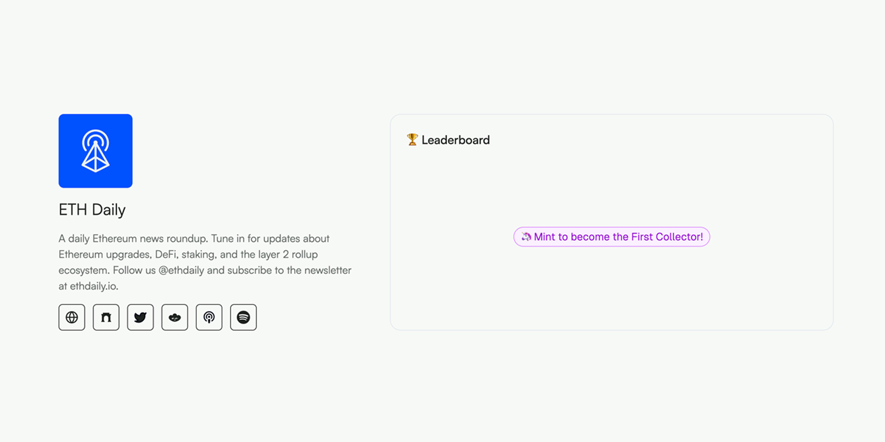Click the blue ETH Daily logo tile
Viewport: 885px width, 442px height.
tap(96, 151)
